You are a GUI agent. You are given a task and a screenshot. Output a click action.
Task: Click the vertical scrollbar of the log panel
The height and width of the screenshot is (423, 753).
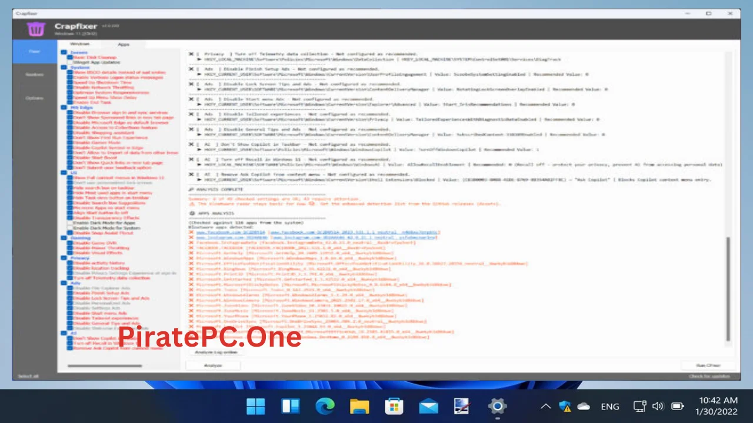click(x=729, y=288)
